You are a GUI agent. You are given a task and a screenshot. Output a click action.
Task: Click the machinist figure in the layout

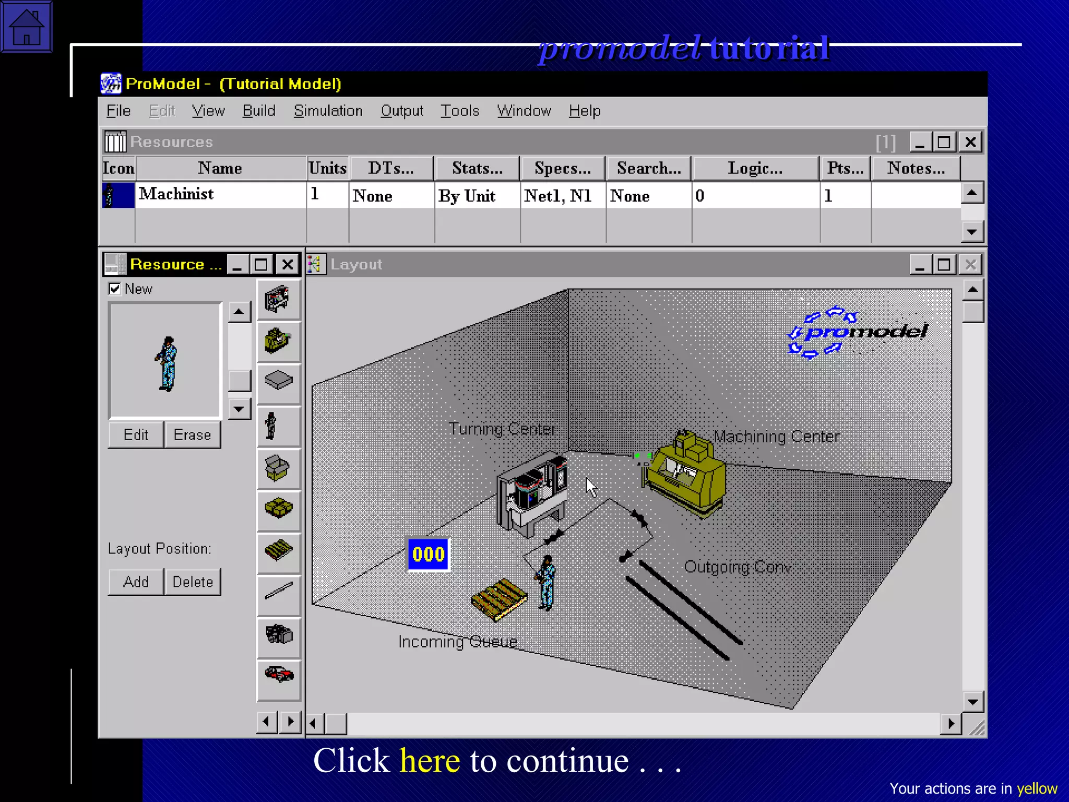click(545, 583)
